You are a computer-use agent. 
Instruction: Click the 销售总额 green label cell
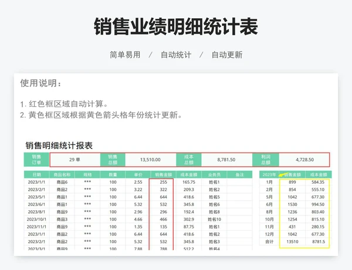pyautogui.click(x=113, y=160)
